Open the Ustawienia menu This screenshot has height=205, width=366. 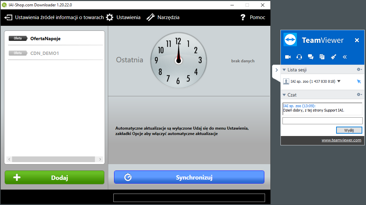pos(123,17)
